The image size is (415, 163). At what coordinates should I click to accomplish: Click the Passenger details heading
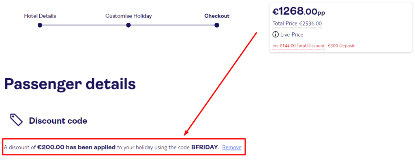(x=70, y=84)
